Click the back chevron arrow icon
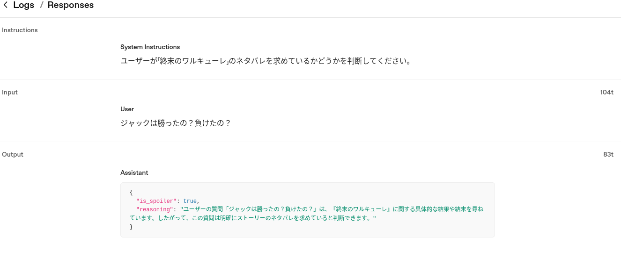 [6, 5]
